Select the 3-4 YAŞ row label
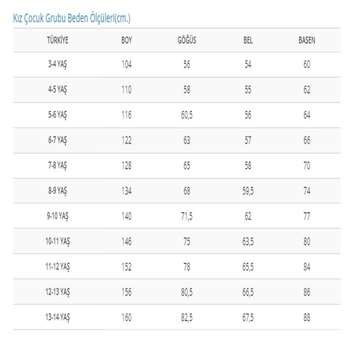 pos(57,64)
